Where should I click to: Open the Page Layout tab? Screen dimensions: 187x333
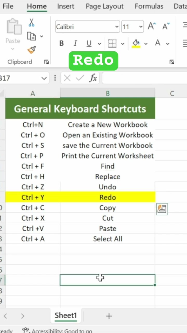coord(105,6)
